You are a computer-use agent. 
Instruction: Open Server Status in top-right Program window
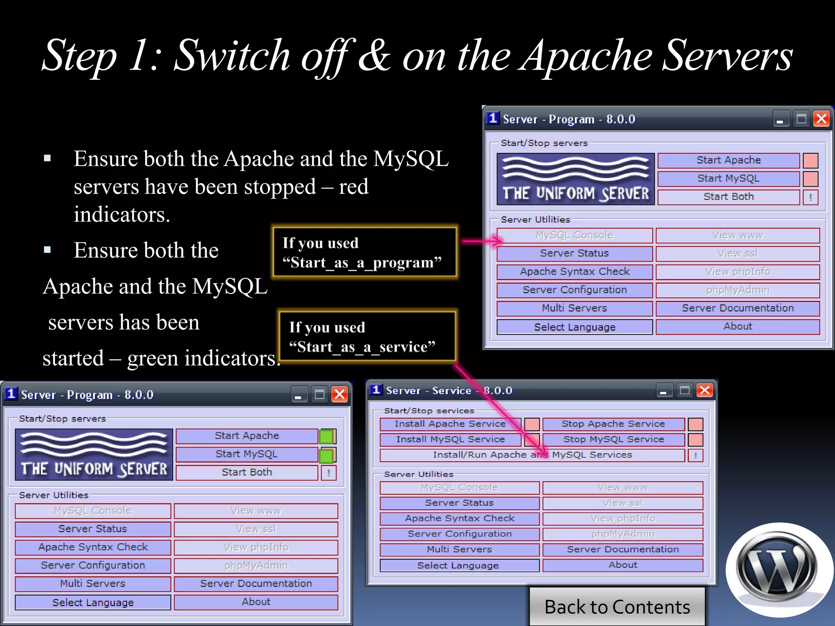point(574,253)
